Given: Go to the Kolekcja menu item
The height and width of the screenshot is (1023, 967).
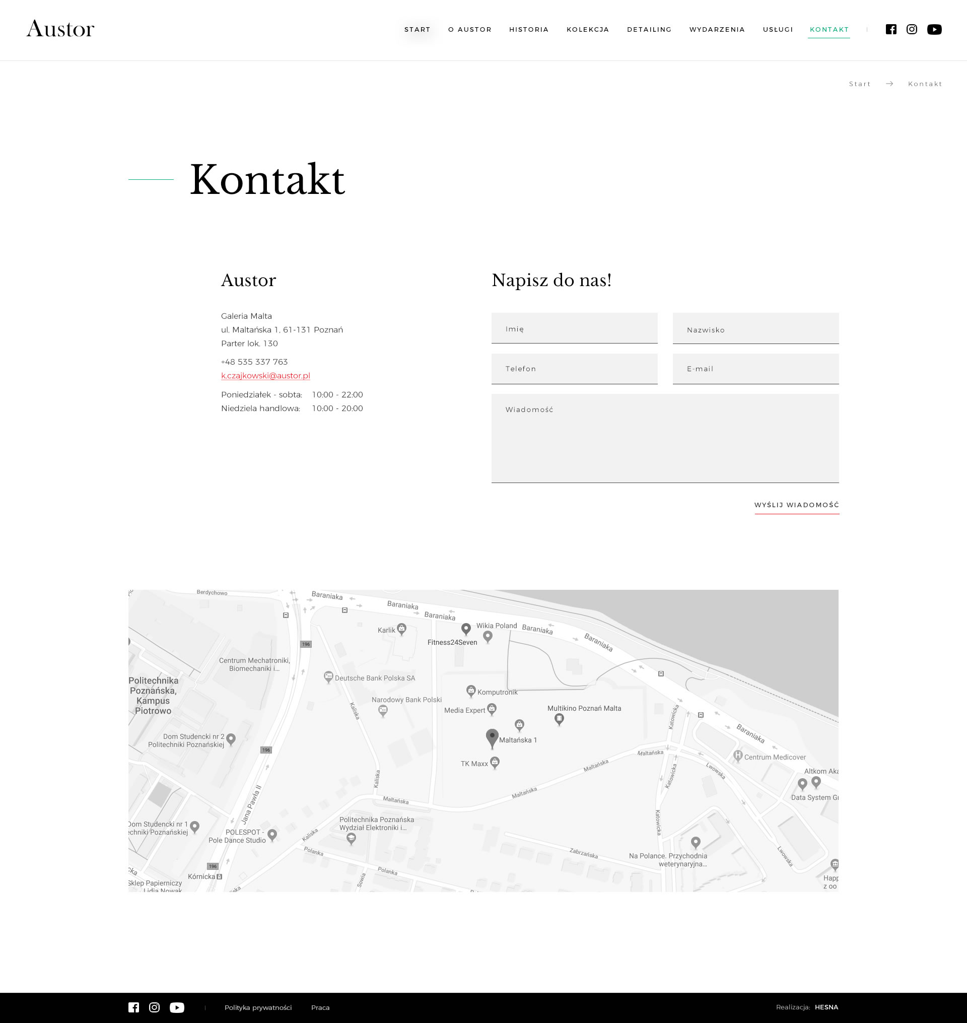Looking at the screenshot, I should tap(588, 29).
